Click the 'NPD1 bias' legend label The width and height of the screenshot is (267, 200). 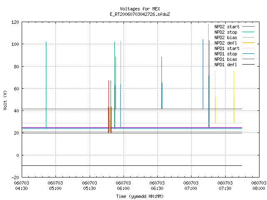[226, 59]
